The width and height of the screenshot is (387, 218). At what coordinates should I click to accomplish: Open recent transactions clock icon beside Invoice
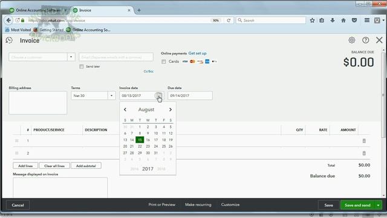click(9, 40)
